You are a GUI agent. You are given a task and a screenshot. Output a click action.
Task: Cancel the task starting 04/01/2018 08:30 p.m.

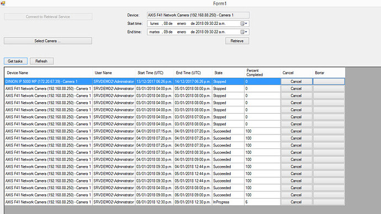click(296, 159)
